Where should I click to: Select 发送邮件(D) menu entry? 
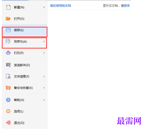coord(25,65)
